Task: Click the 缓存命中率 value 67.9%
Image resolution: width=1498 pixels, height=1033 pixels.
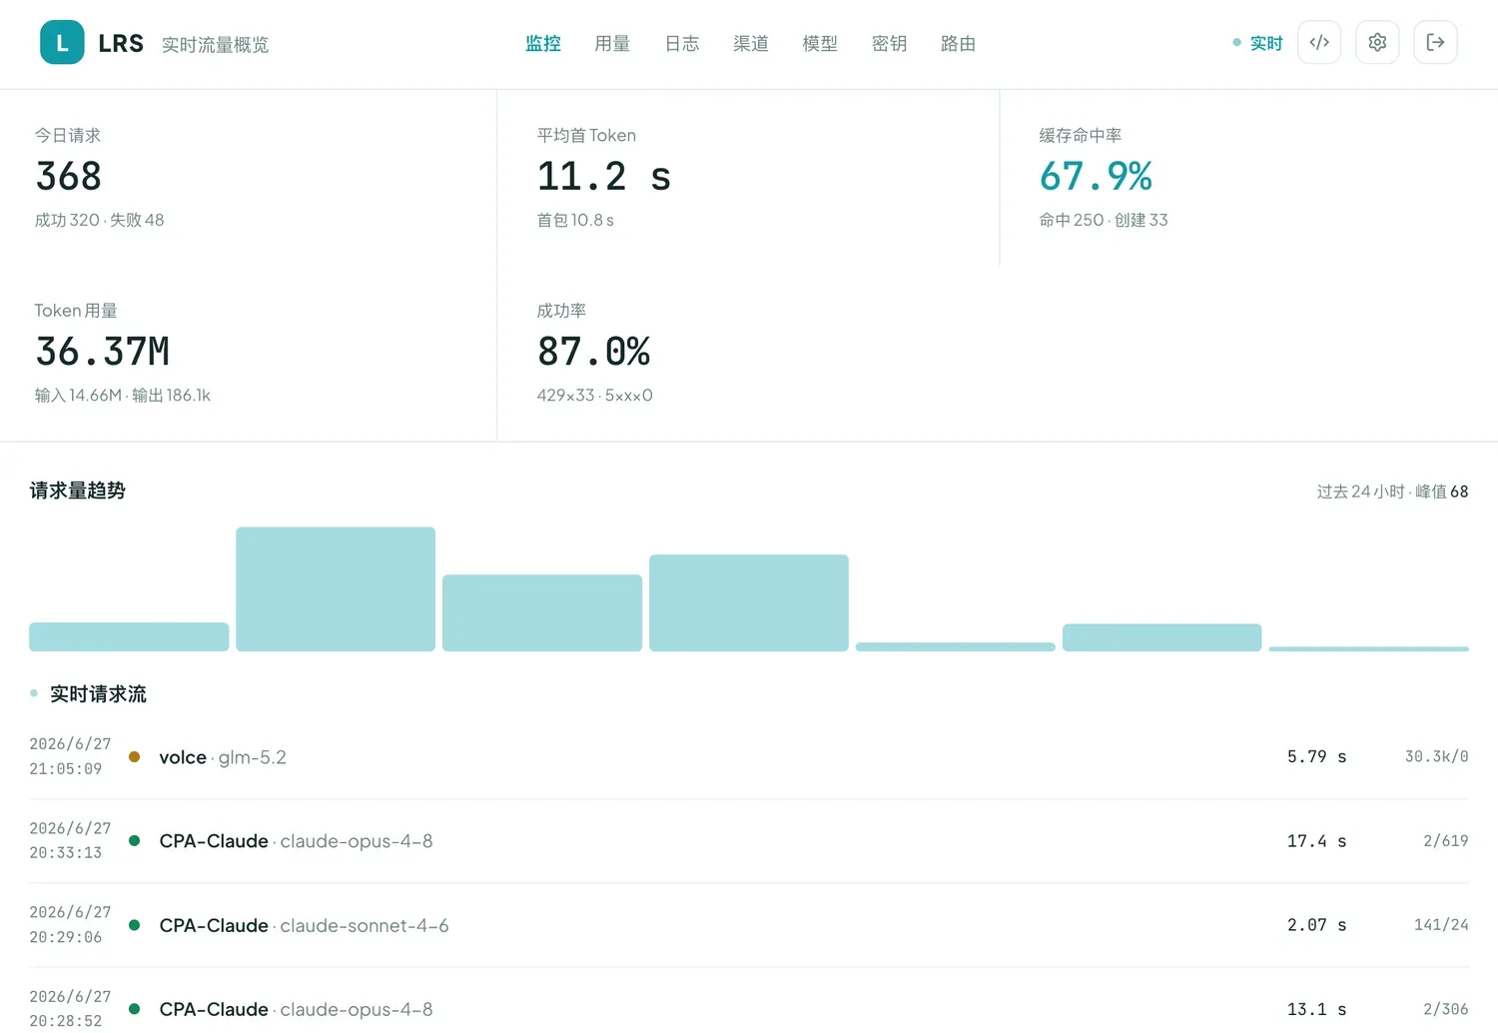Action: pos(1096,177)
